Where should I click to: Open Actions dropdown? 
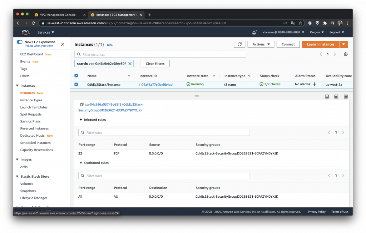[x=261, y=44]
